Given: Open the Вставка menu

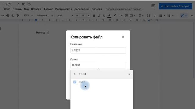Looking at the screenshot, I should click(36, 9).
